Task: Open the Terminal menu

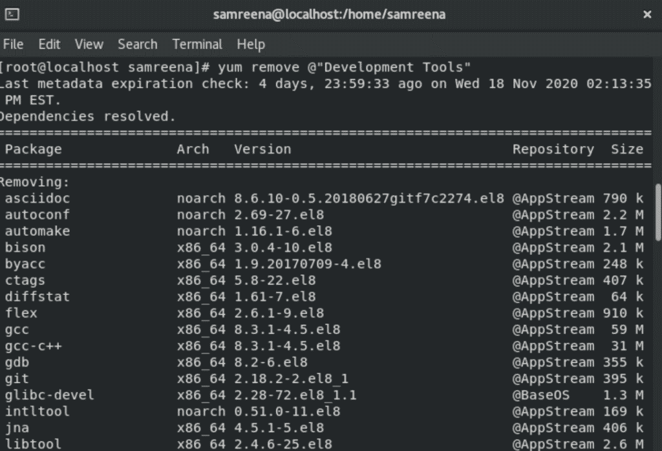Action: (197, 44)
